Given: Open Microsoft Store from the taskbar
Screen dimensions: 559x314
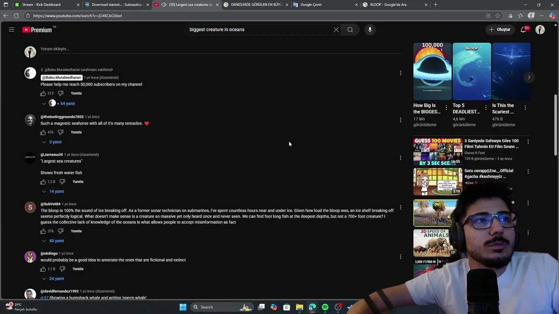Looking at the screenshot, I should coord(287,307).
